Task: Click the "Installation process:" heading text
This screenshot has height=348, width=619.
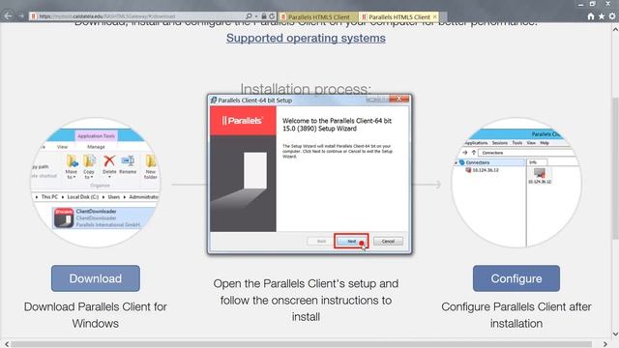Action: pos(306,89)
